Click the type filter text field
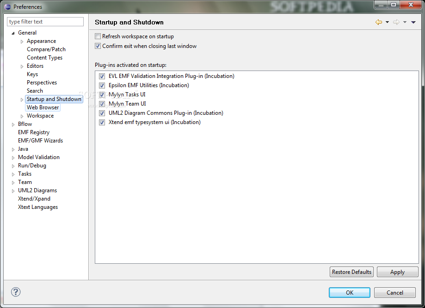Image resolution: width=425 pixels, height=308 pixels. click(x=45, y=22)
